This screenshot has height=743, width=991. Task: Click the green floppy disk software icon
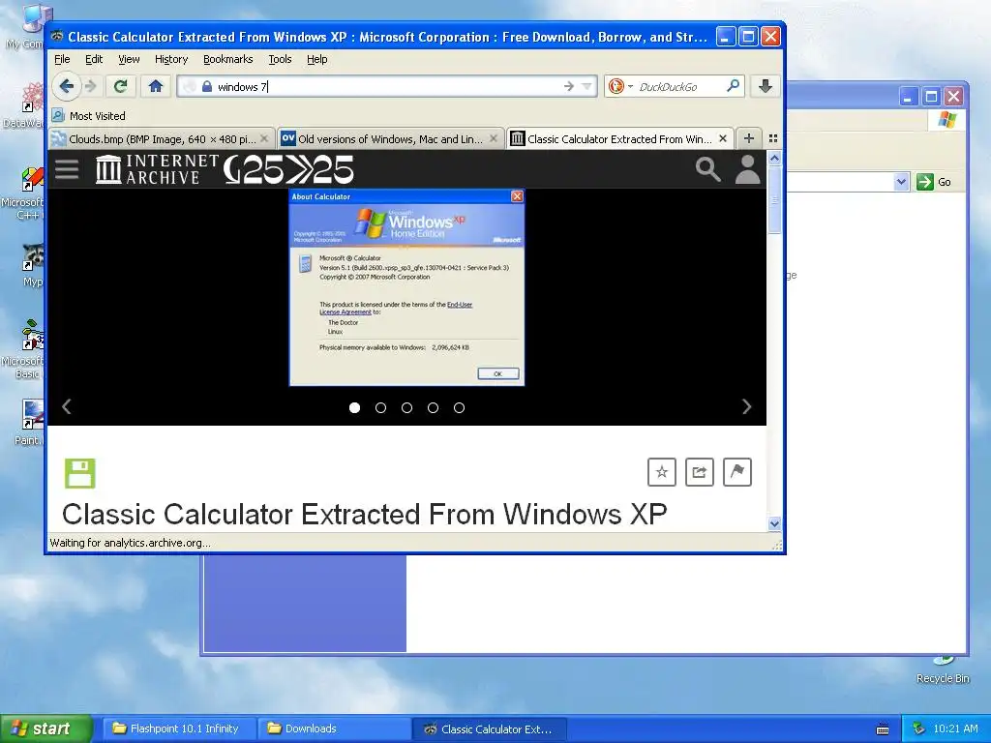pyautogui.click(x=80, y=473)
